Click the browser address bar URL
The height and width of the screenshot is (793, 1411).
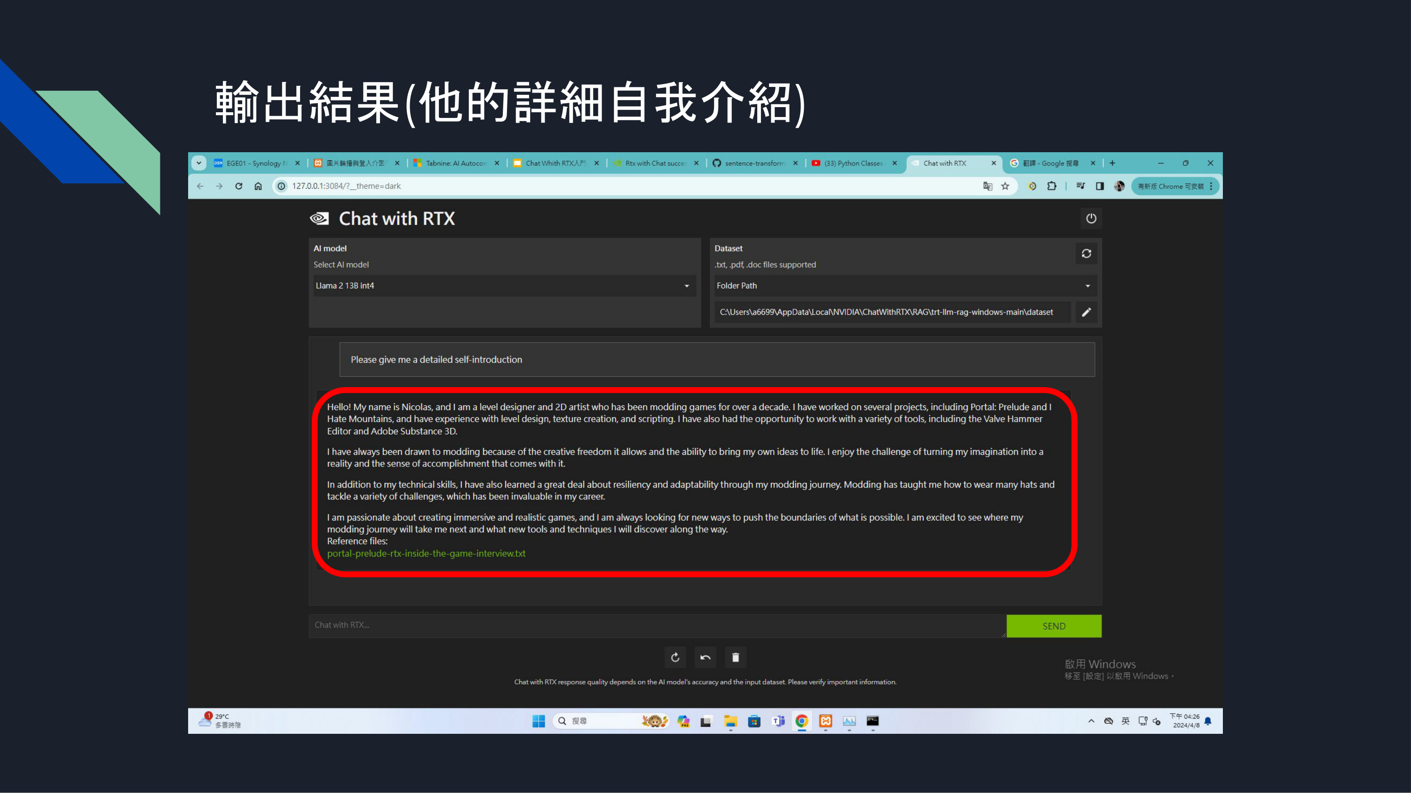point(346,186)
